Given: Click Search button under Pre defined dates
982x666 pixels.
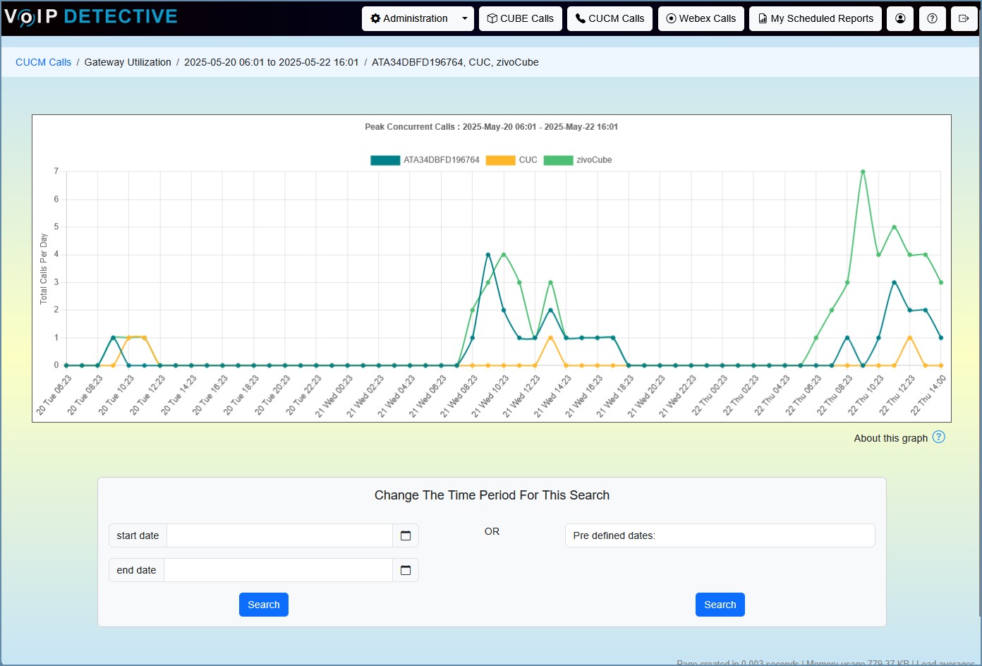Looking at the screenshot, I should point(720,605).
